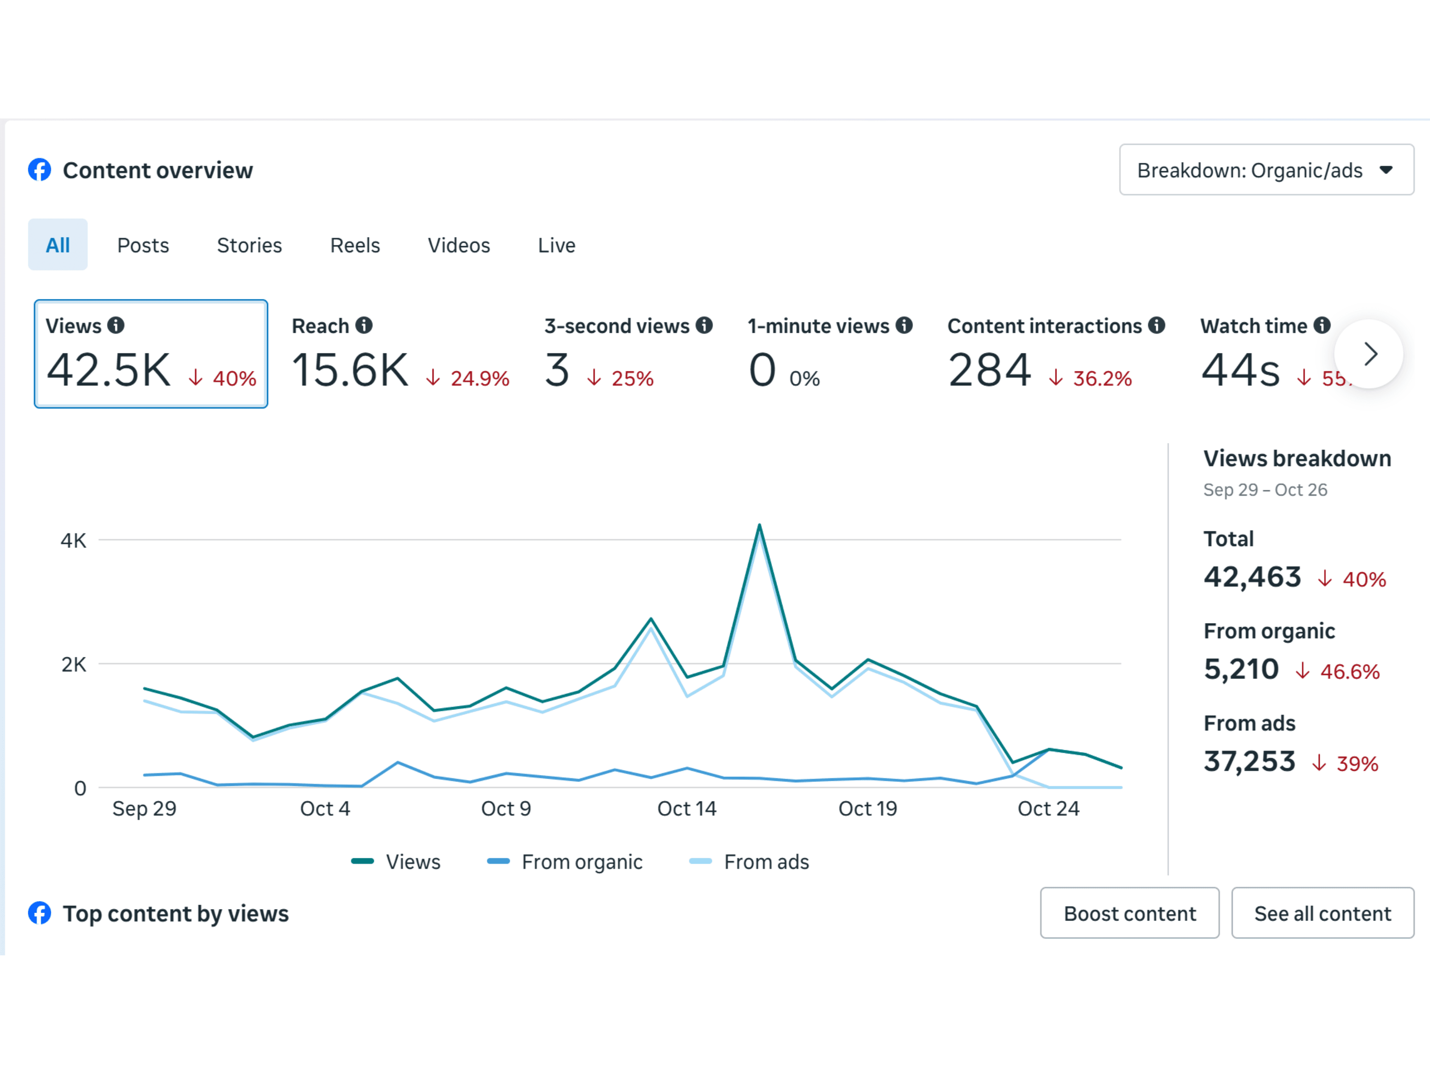Screen dimensions: 1430x1073
Task: Click the Reach info icon
Action: [364, 325]
